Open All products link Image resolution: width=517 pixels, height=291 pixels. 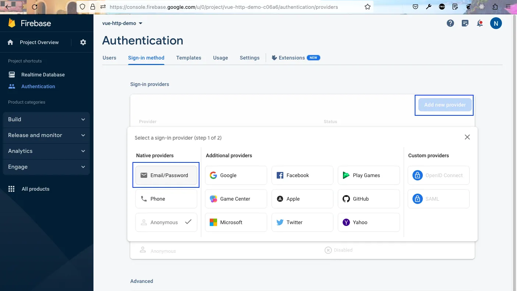pyautogui.click(x=35, y=189)
